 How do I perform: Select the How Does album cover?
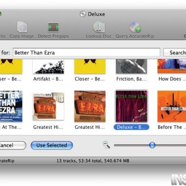tap(172, 66)
